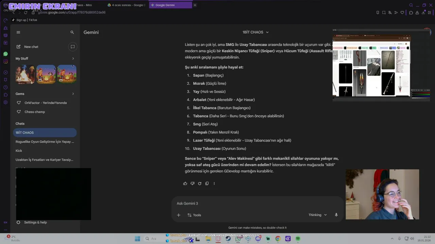Screen dimensions: 435x244
Task: Regenerate the response with redo icon
Action: pyautogui.click(x=199, y=183)
